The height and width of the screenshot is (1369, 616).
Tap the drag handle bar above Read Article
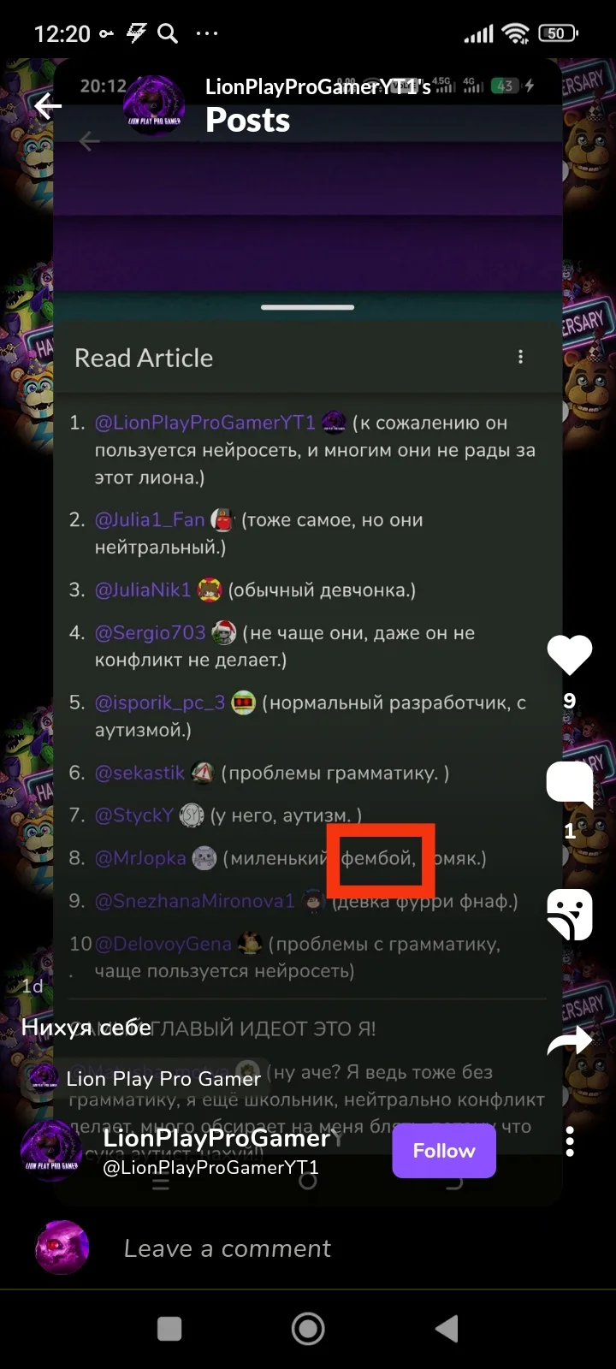(x=308, y=307)
